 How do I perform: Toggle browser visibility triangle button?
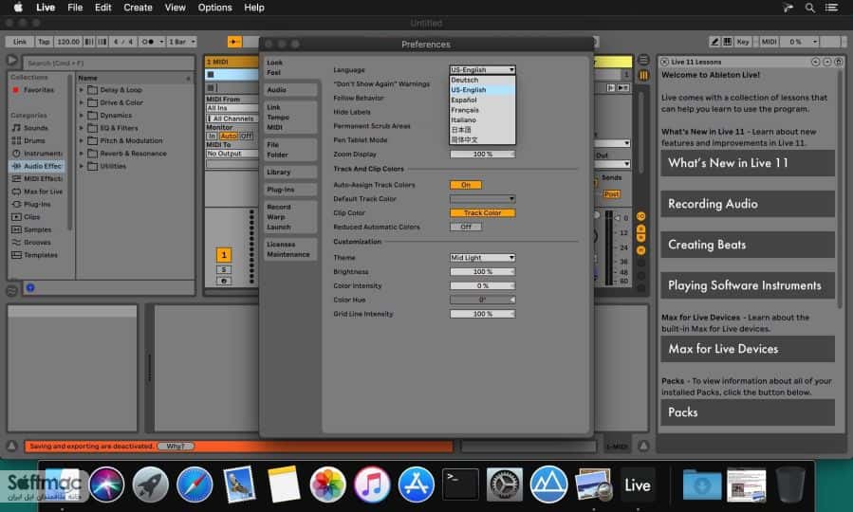pos(11,61)
